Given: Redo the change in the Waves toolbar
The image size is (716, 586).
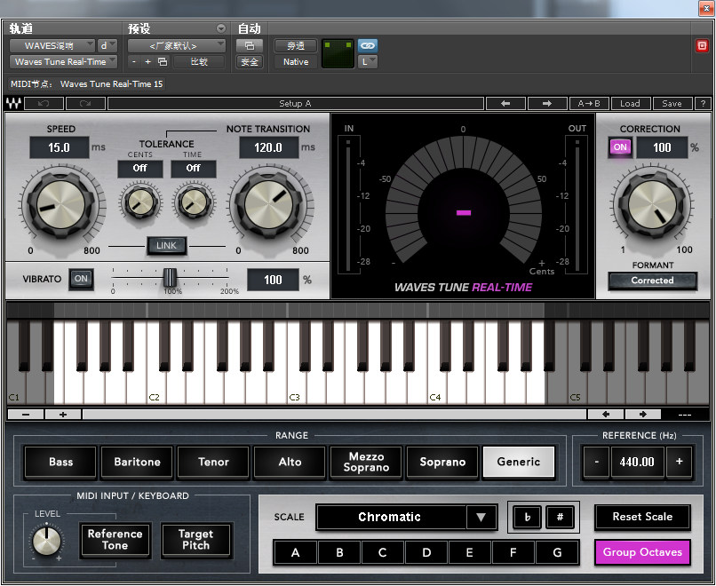Looking at the screenshot, I should (85, 104).
